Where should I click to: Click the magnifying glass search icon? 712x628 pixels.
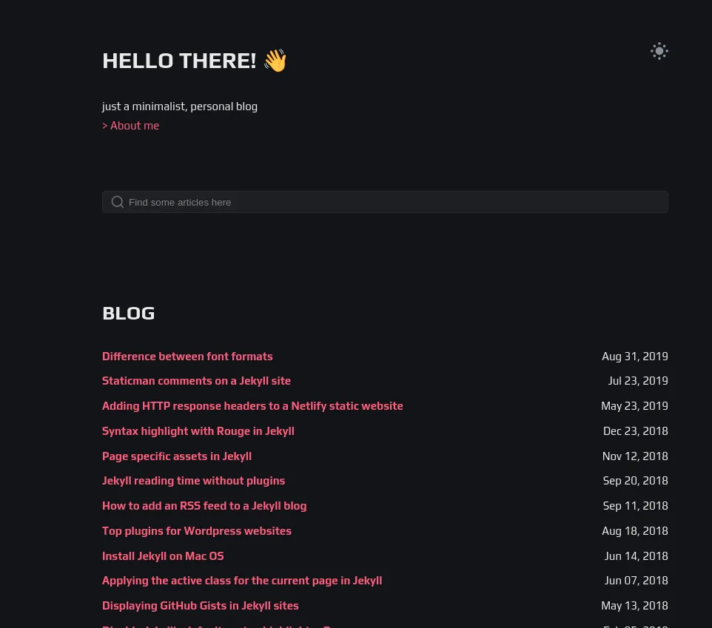coord(117,202)
